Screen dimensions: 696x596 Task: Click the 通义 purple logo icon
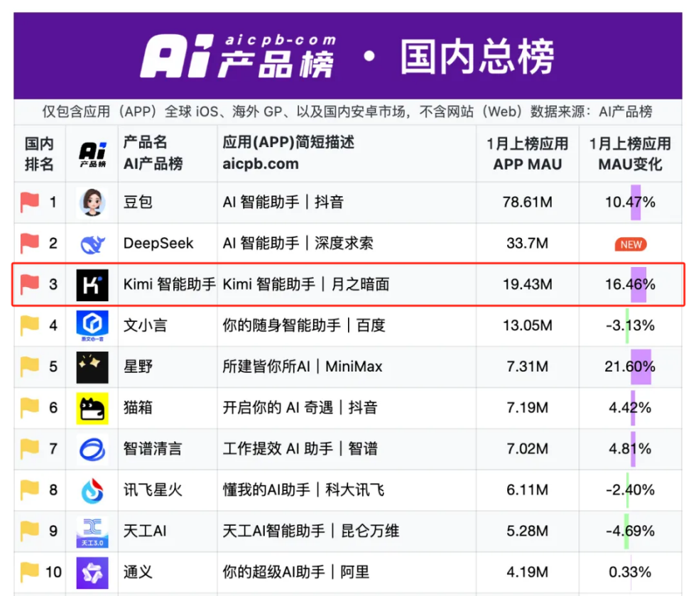coord(92,573)
